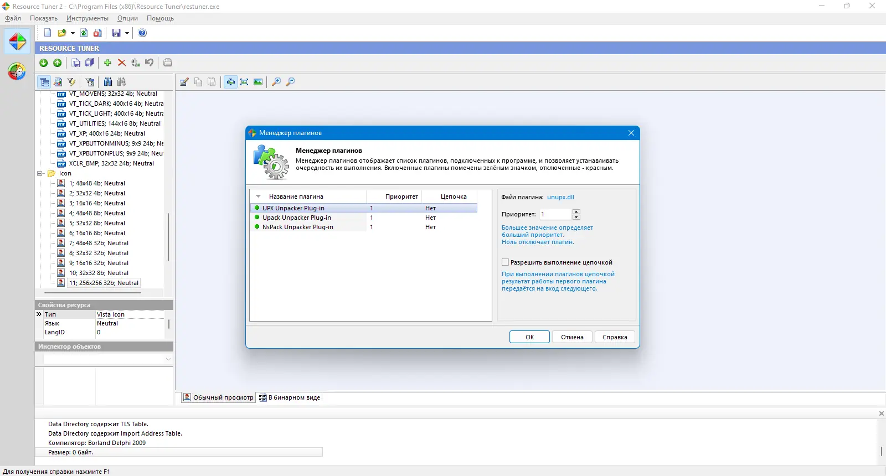
Task: Go to next resource with green down arrow
Action: [44, 63]
